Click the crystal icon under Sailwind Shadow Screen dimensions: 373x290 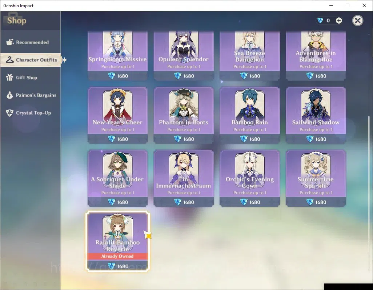tap(310, 139)
